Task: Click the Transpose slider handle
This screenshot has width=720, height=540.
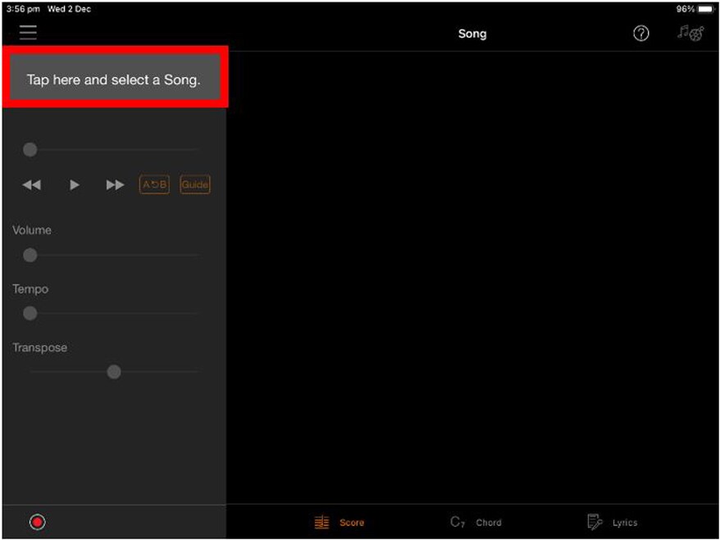Action: [x=114, y=372]
